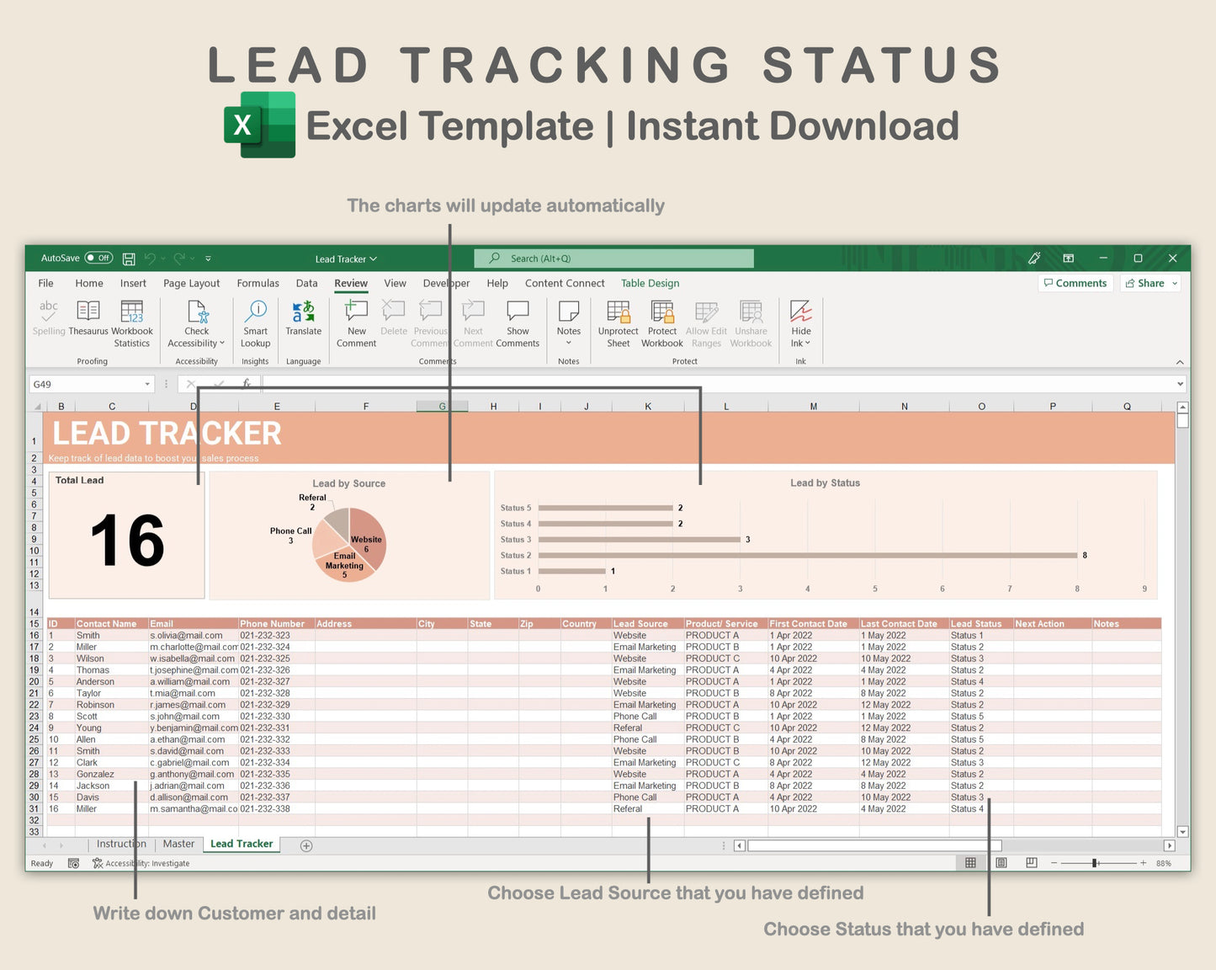The width and height of the screenshot is (1216, 970).
Task: Open the Thesaurus pane
Action: [88, 322]
